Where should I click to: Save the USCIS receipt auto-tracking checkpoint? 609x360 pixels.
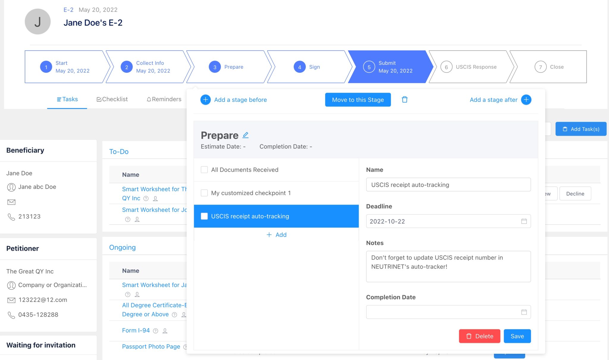[x=517, y=336]
